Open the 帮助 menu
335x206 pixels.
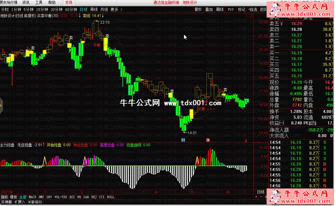52,2
